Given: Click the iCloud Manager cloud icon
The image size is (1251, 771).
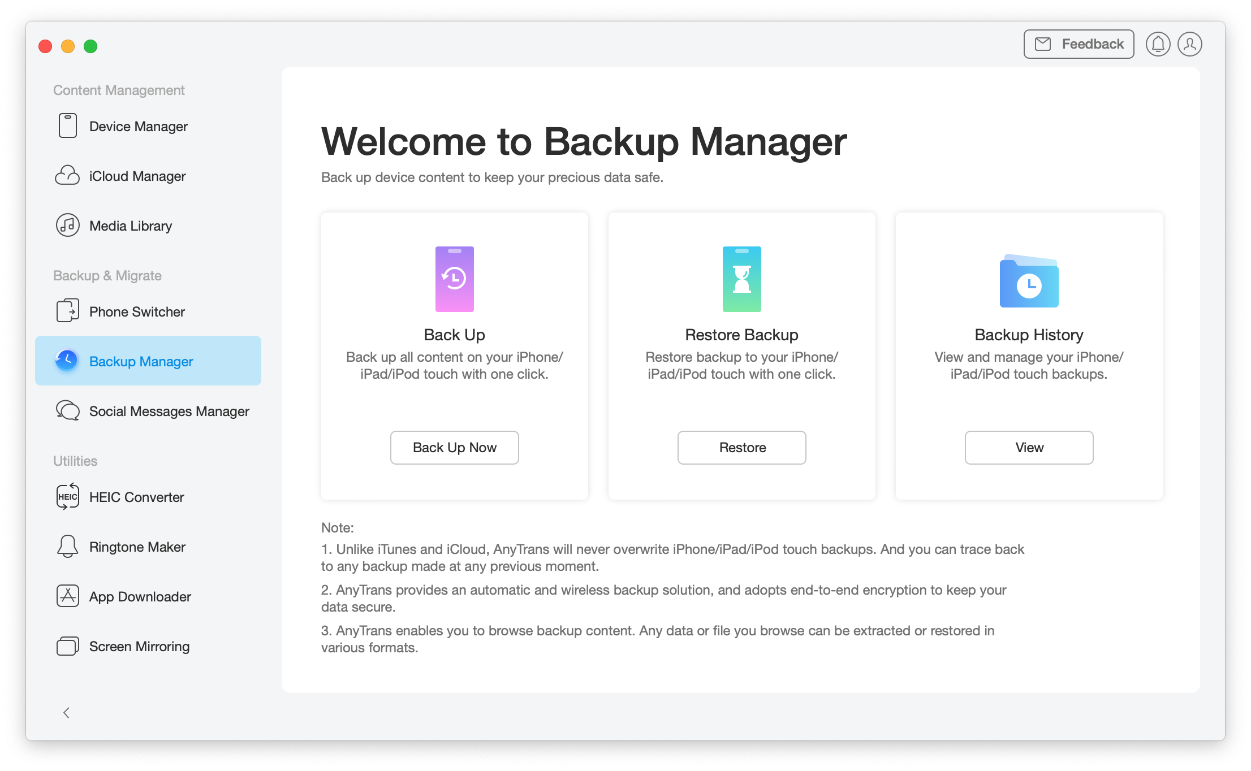Looking at the screenshot, I should point(67,176).
